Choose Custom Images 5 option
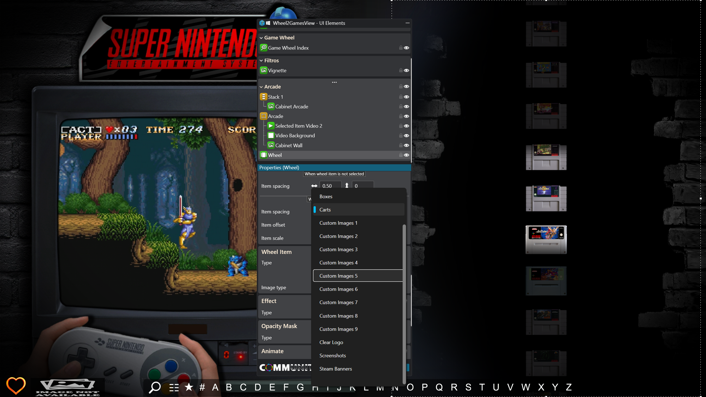The width and height of the screenshot is (706, 397). [358, 276]
